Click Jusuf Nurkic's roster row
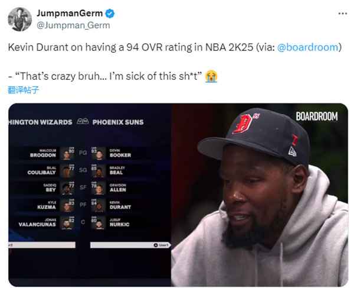The height and width of the screenshot is (288, 354). 130,223
